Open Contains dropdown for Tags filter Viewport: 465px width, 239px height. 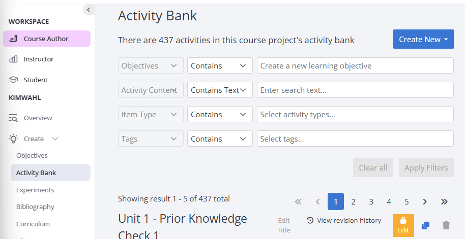220,139
